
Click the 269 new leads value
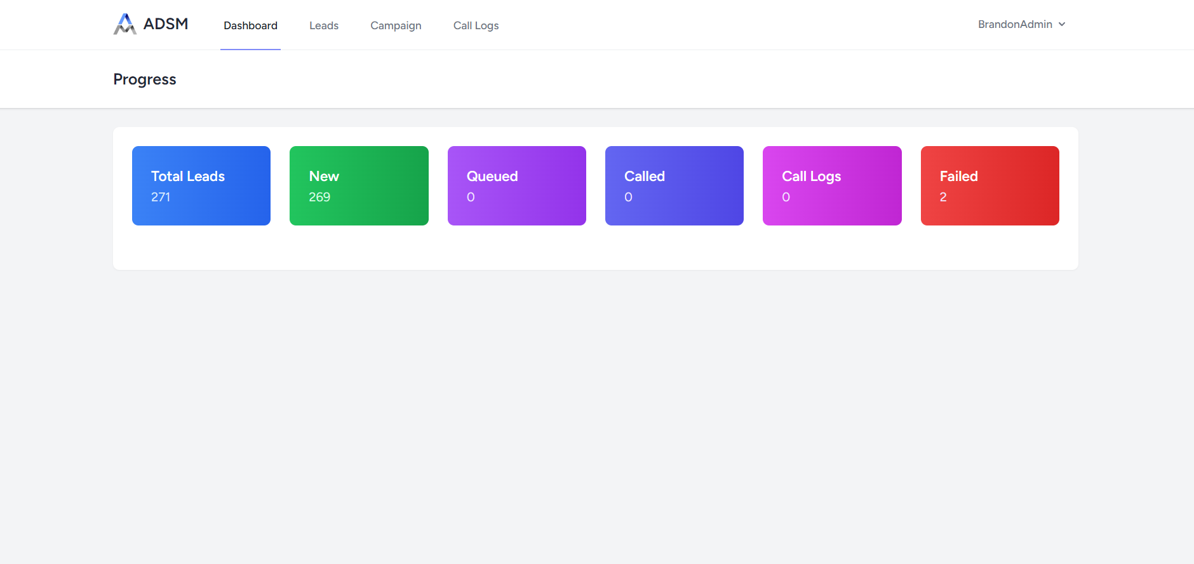(x=319, y=197)
